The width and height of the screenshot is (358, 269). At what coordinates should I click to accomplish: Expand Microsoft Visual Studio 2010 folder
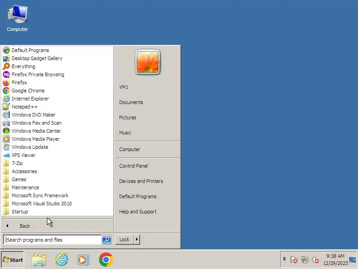click(58, 204)
